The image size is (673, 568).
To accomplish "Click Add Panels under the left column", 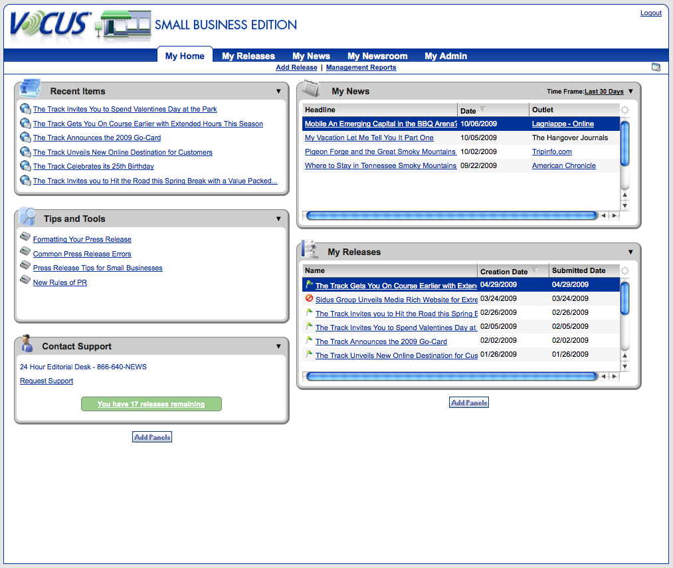I will click(152, 437).
